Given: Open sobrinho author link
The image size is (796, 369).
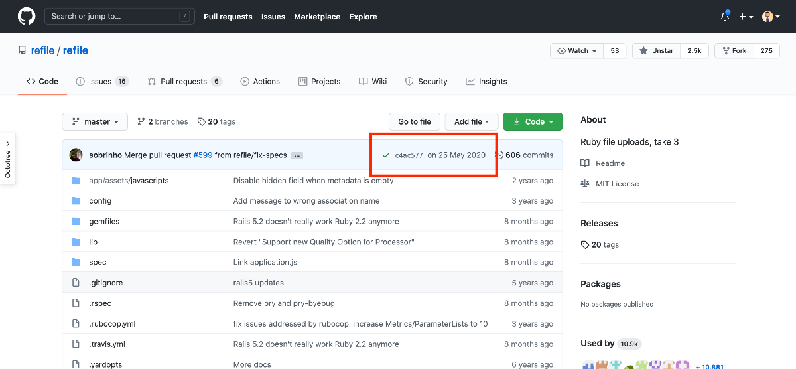Looking at the screenshot, I should point(105,155).
